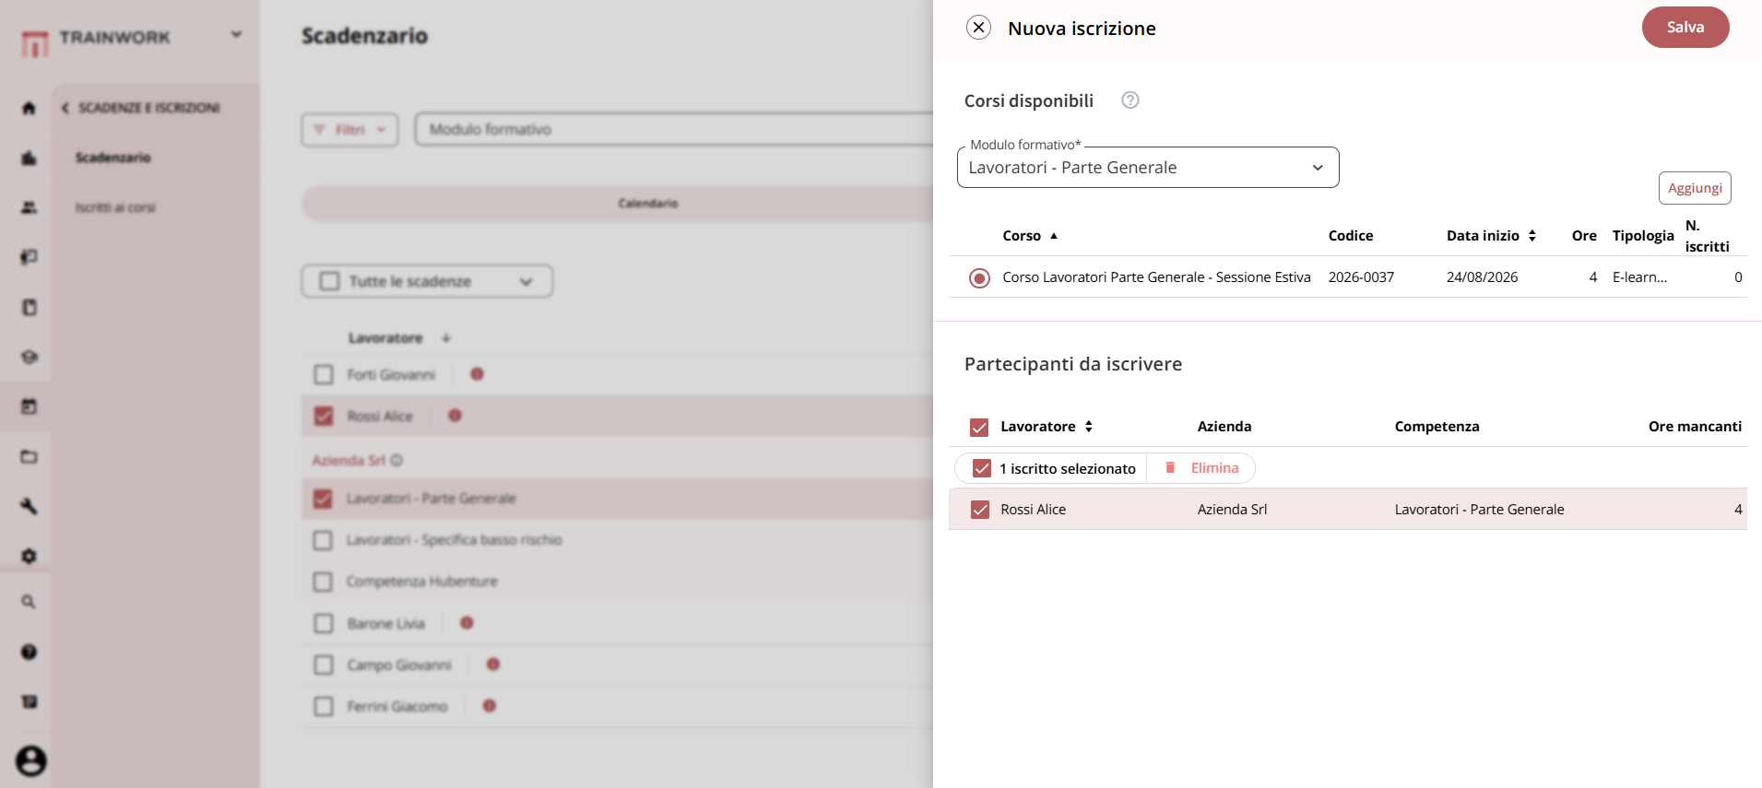Click Competenza cell 'Lavoratori - Parte Generale'
The width and height of the screenshot is (1762, 788).
1479,510
